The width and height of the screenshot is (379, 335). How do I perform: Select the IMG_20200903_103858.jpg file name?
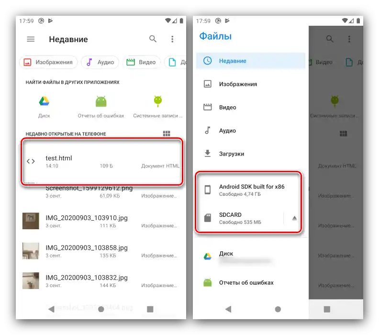(x=87, y=248)
